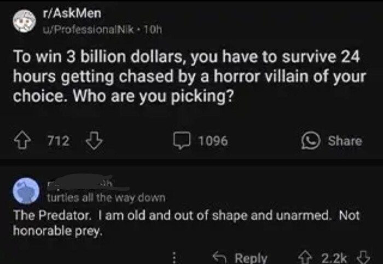
Task: Click the Predator comment text body
Action: pos(186,222)
